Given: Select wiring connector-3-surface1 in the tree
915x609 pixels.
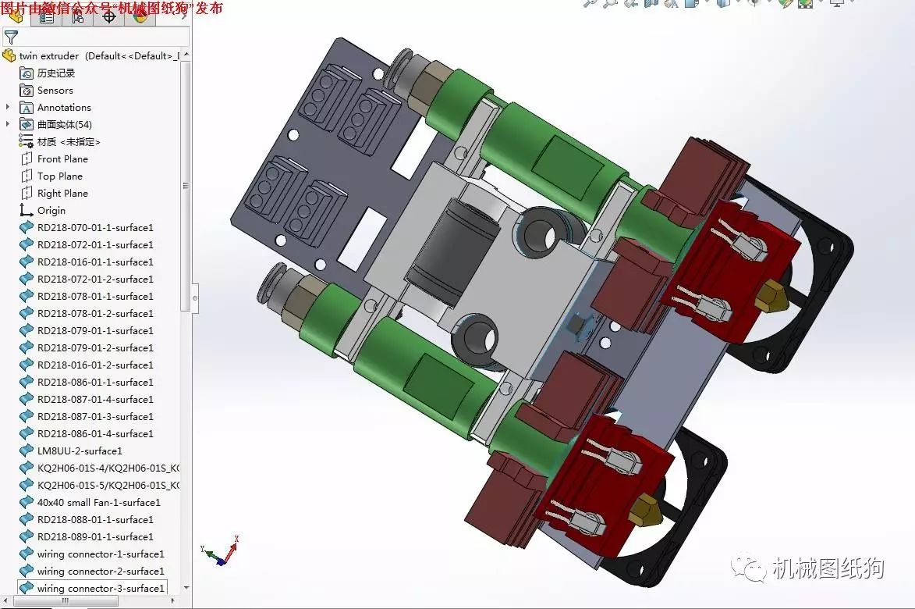Looking at the screenshot, I should [x=101, y=588].
